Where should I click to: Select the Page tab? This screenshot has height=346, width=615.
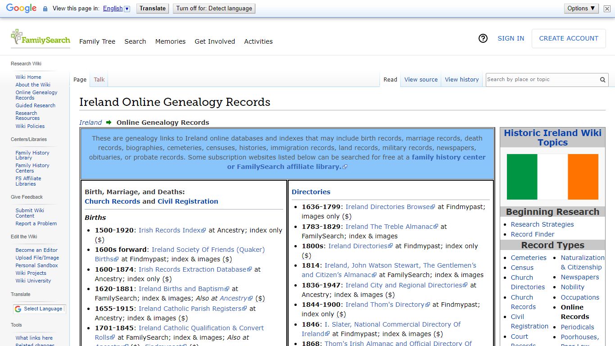[x=80, y=80]
